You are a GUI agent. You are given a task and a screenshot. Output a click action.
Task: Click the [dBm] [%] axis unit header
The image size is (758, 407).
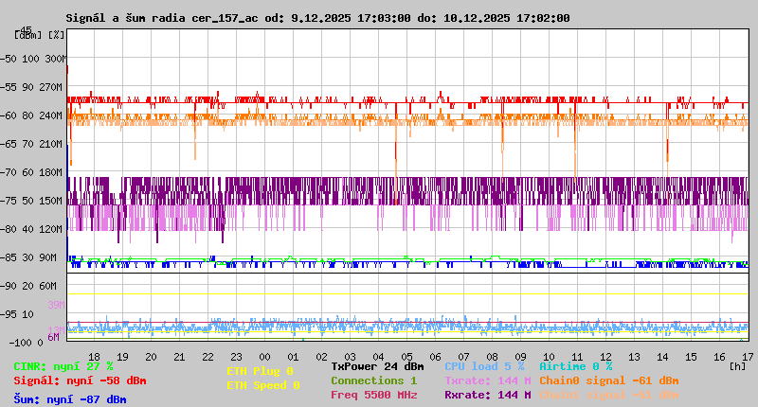(40, 34)
